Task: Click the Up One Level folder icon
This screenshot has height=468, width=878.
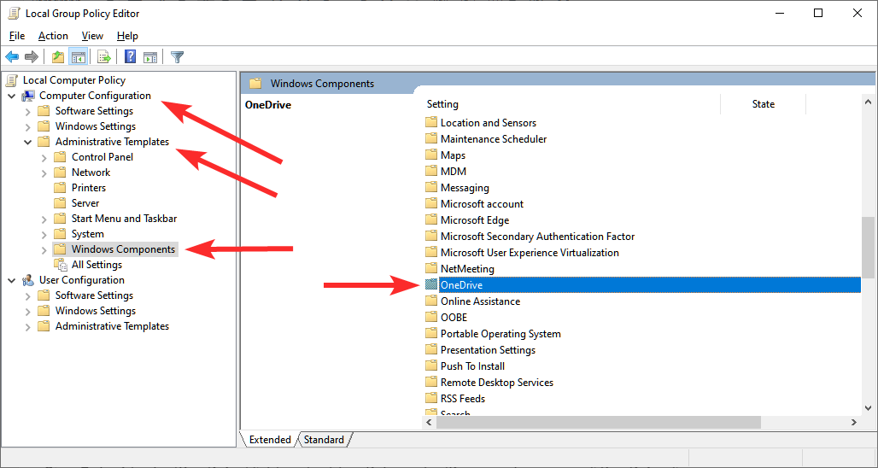Action: [58, 56]
